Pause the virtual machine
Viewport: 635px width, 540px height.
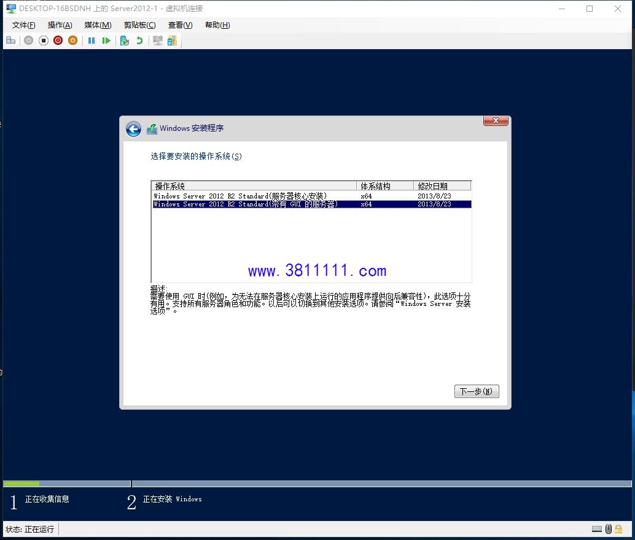pyautogui.click(x=92, y=41)
